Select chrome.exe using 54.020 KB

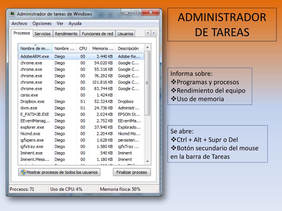81,63
